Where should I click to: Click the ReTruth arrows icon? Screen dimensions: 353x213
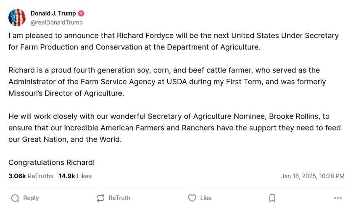click(x=100, y=198)
